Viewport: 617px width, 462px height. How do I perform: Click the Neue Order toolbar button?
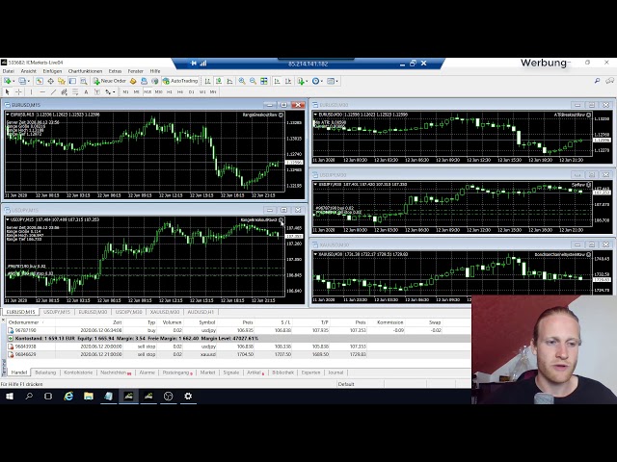coord(112,81)
